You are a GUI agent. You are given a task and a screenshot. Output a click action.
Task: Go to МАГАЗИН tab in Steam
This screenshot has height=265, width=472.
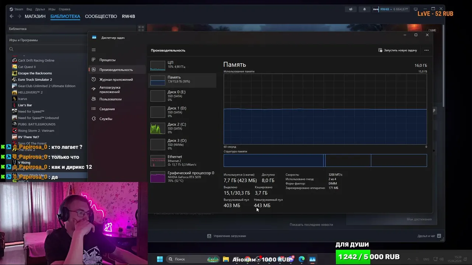pos(35,17)
